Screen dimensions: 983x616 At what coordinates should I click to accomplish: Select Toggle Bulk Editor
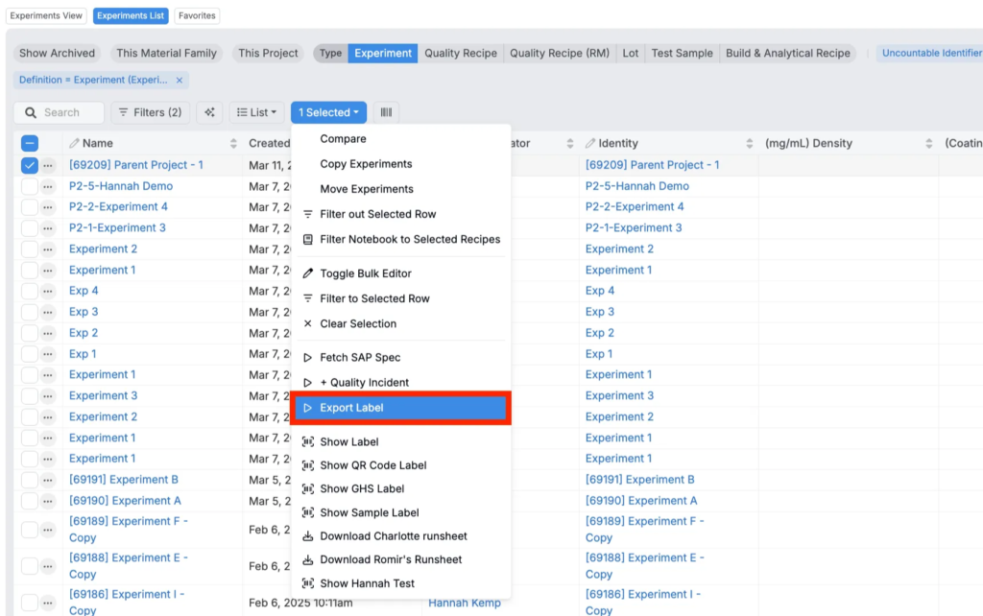tap(401, 273)
